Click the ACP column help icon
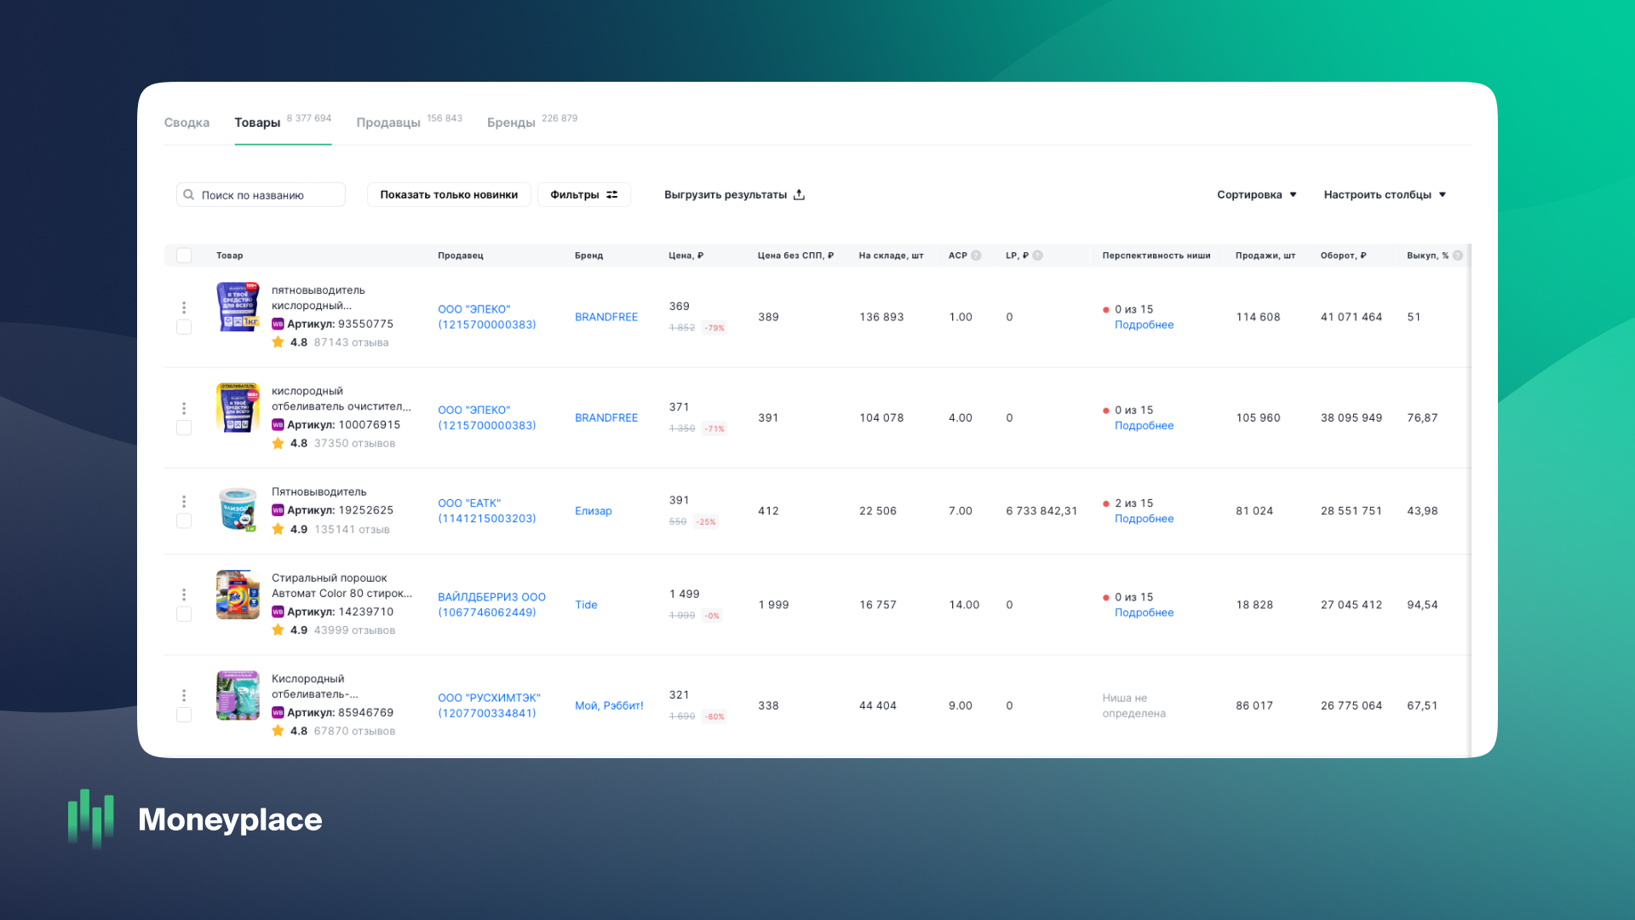 [976, 256]
